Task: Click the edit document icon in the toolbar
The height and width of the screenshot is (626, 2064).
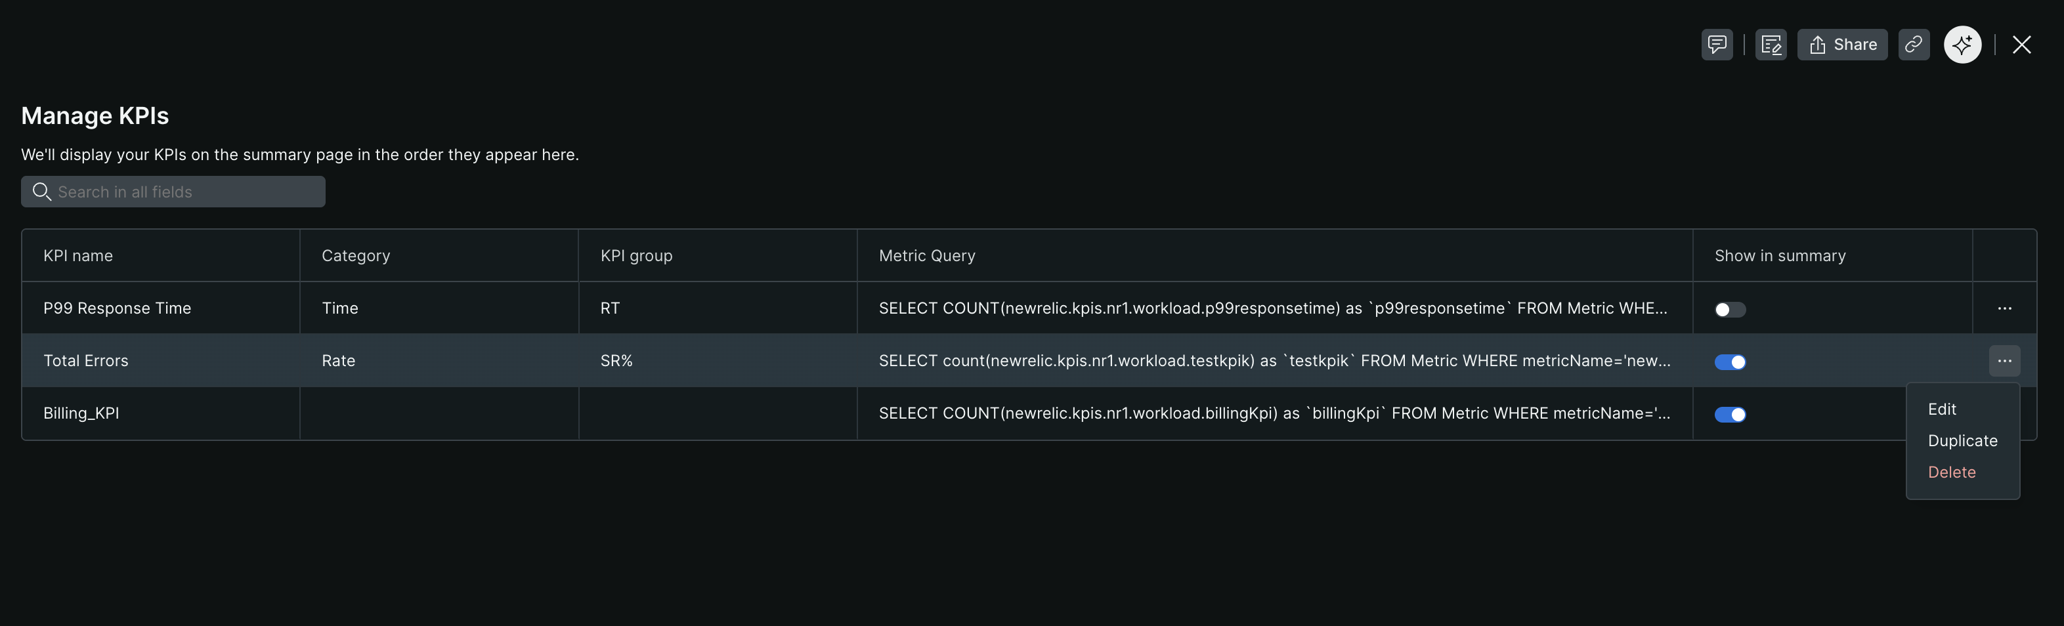Action: [x=1771, y=44]
